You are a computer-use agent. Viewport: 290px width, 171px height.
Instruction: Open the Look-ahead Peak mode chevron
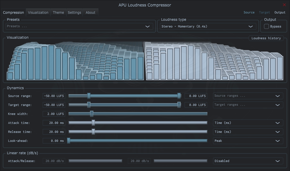pos(277,141)
